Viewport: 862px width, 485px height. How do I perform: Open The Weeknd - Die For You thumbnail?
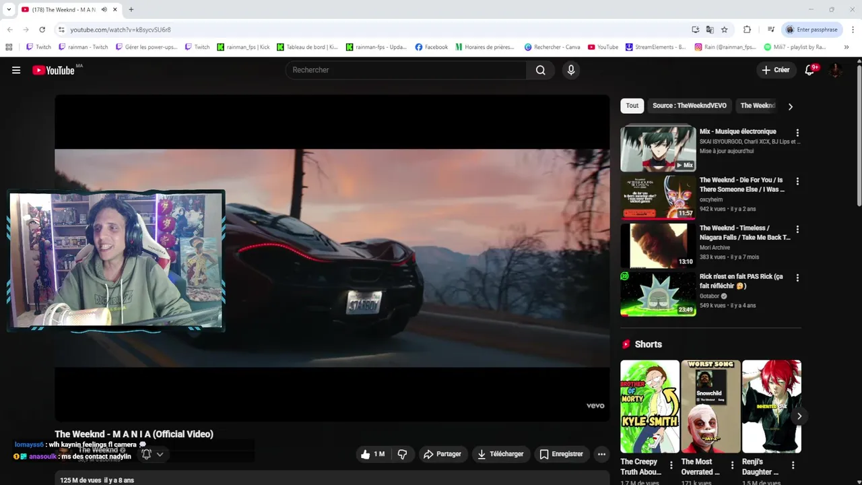[x=658, y=197]
